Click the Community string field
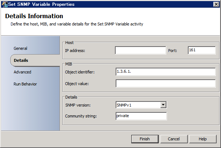Viewport: 221px width, 148px height. [141, 116]
